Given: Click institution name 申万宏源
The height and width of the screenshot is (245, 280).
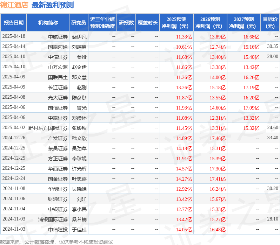Looking at the screenshot, I should coord(58,67).
